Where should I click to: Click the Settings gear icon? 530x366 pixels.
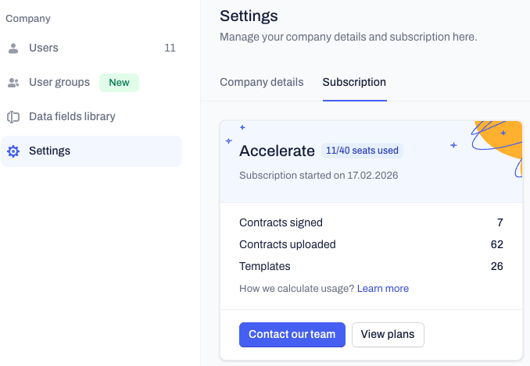click(x=13, y=151)
